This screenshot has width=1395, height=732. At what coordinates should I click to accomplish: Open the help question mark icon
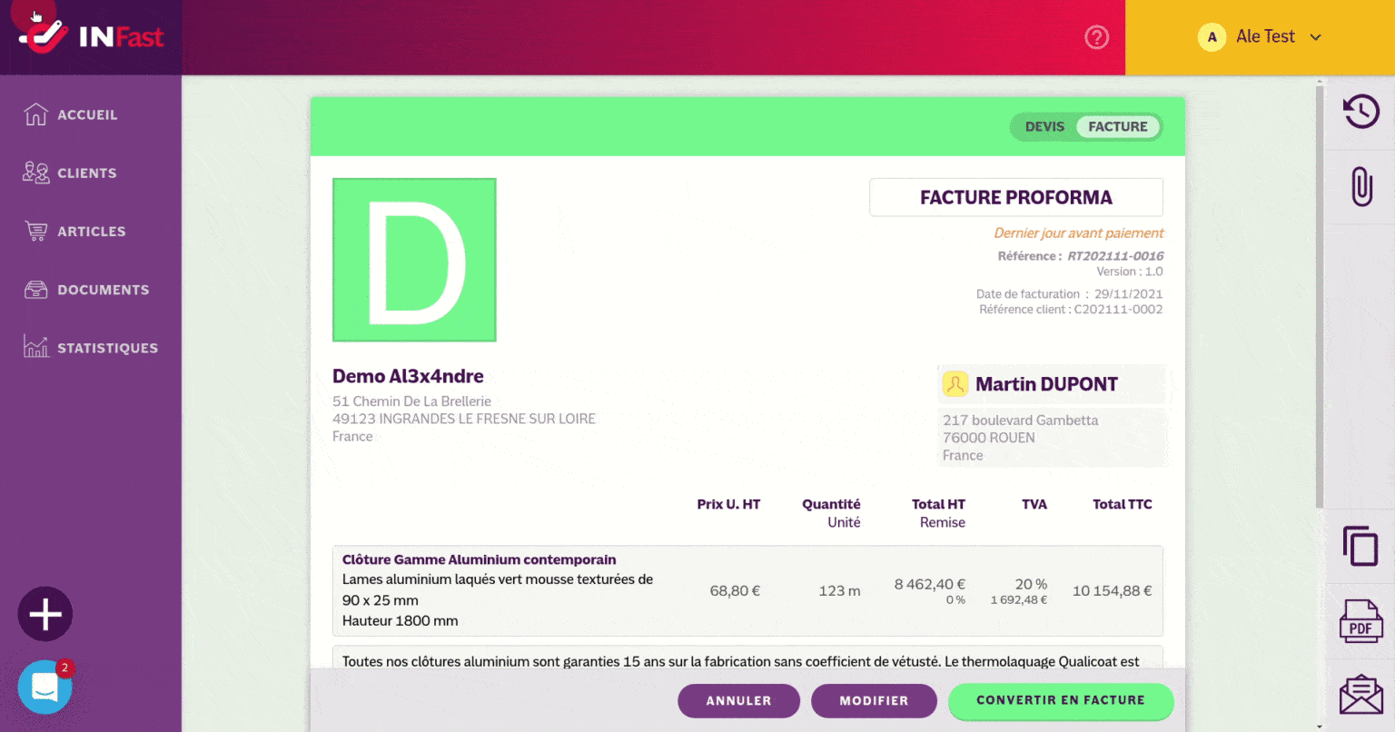[1096, 37]
